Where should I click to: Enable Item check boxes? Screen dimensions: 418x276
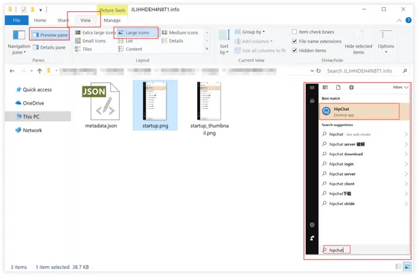coord(313,32)
